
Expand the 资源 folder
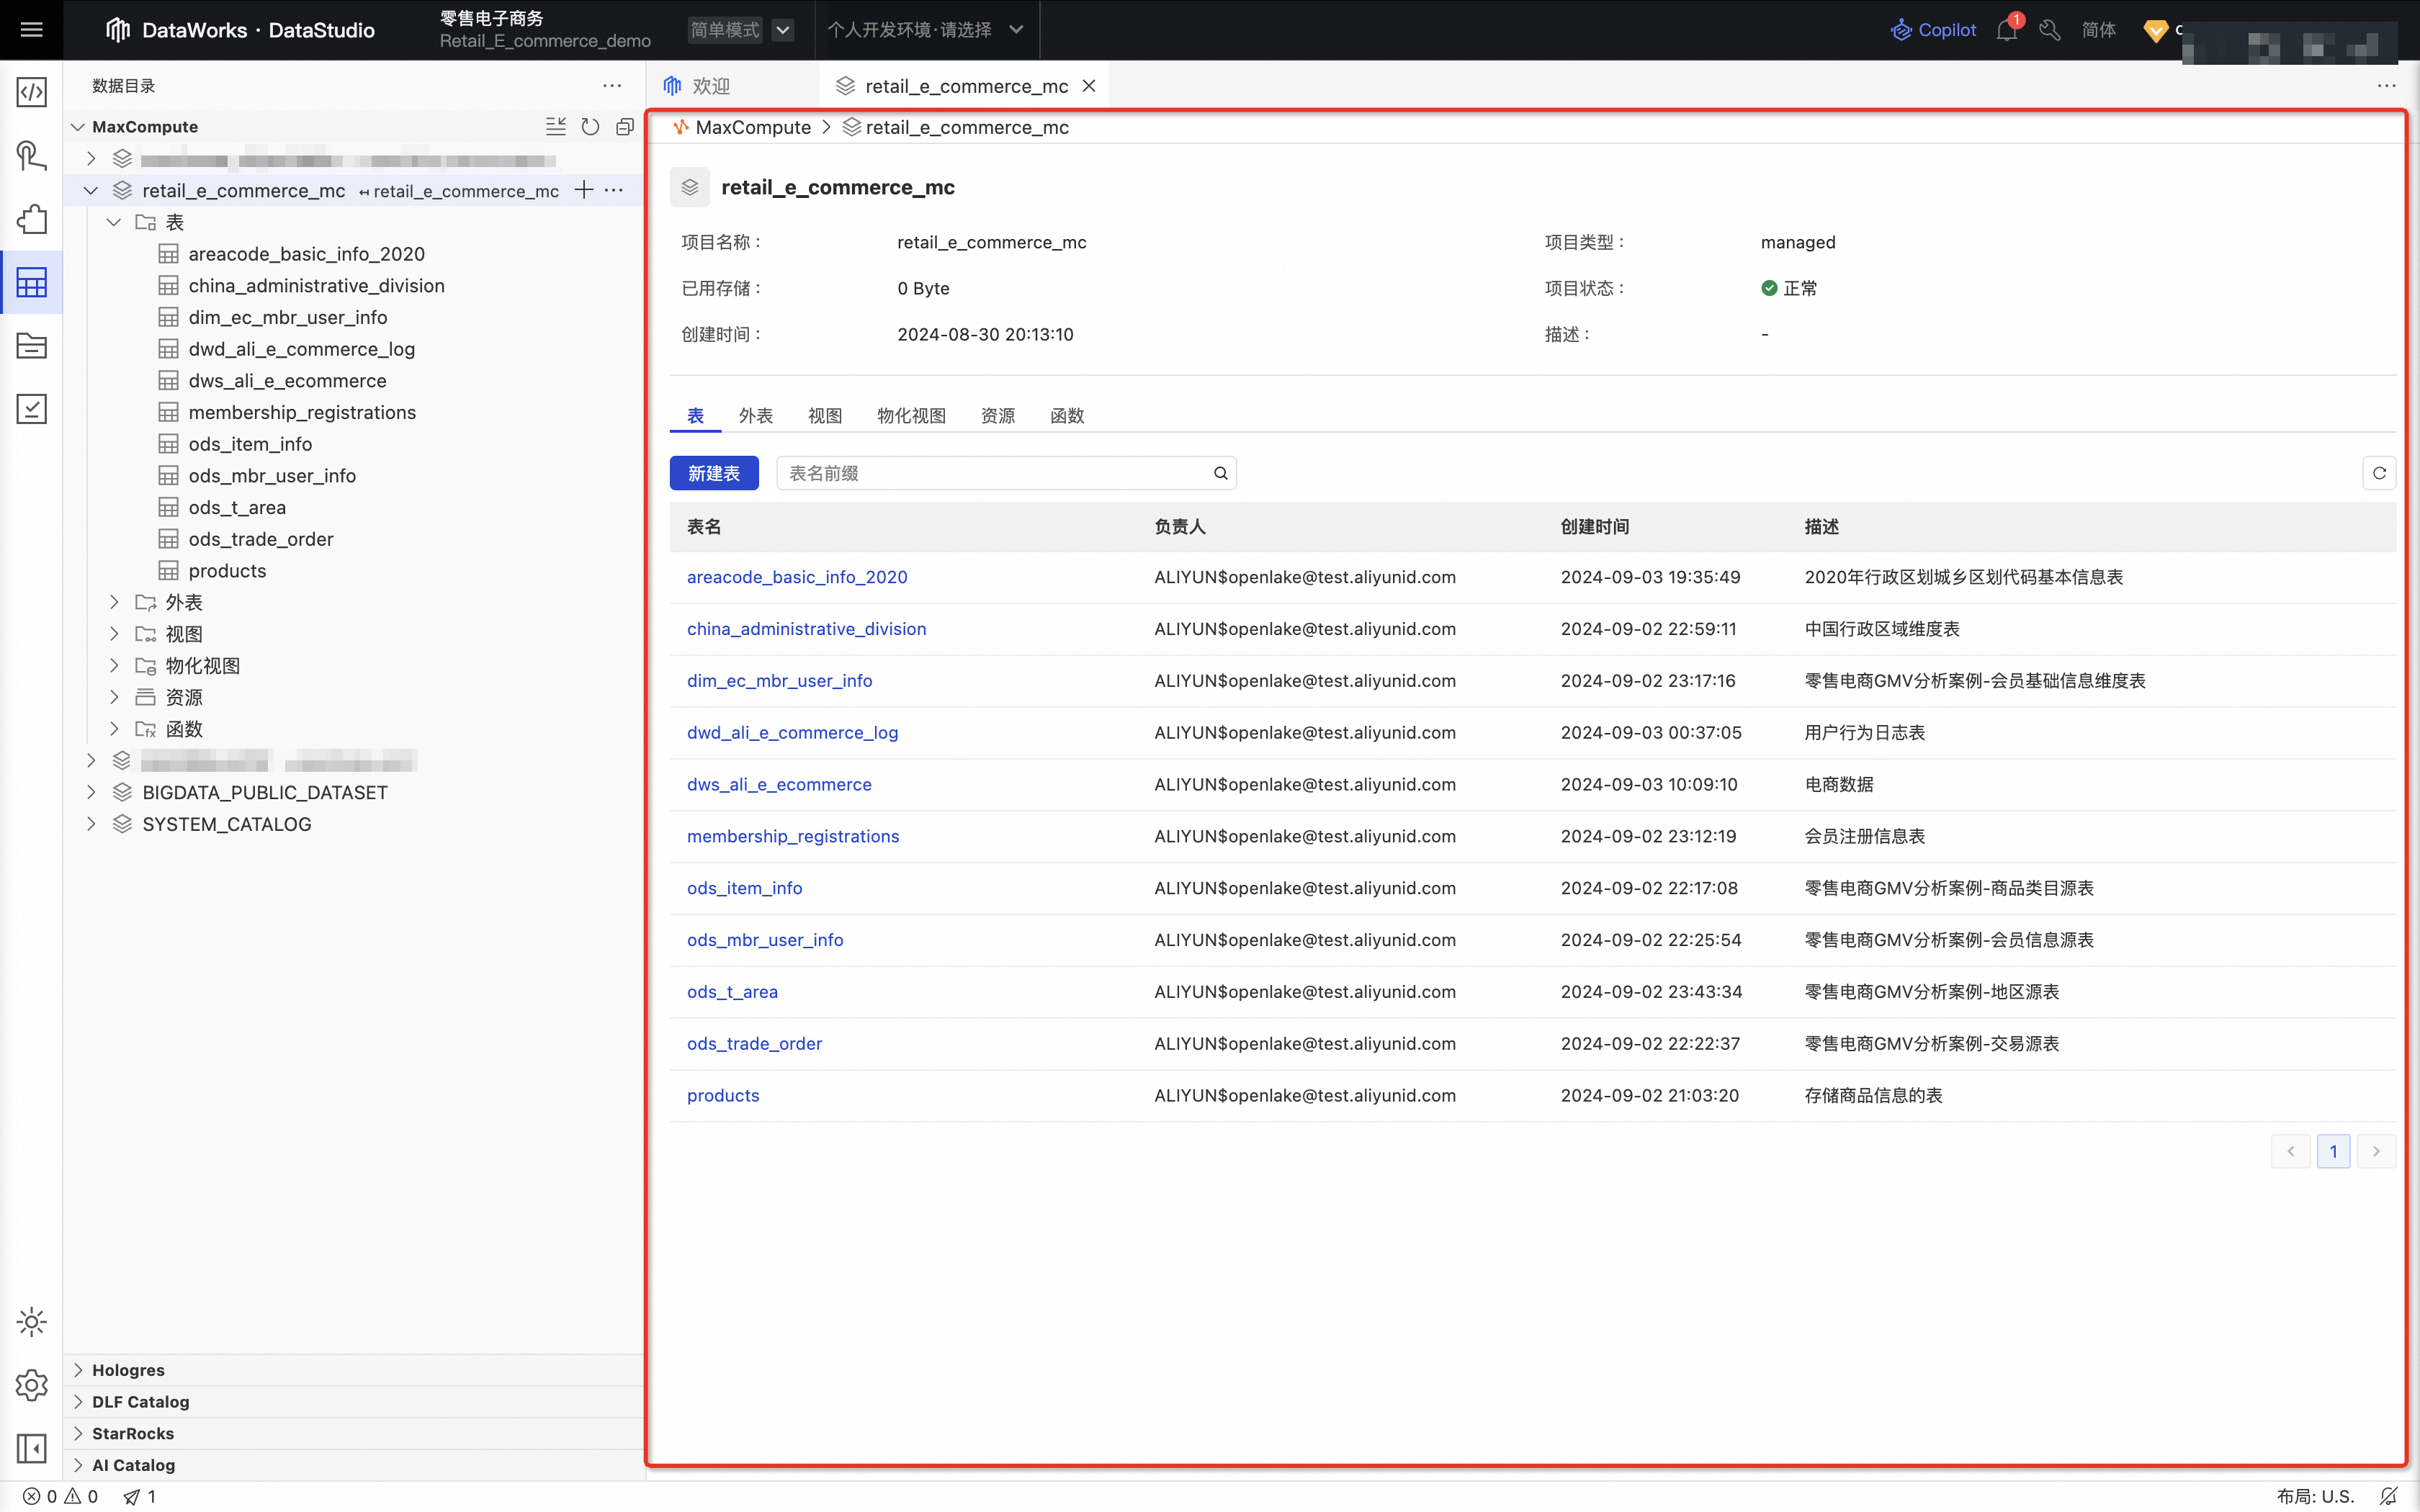click(114, 697)
